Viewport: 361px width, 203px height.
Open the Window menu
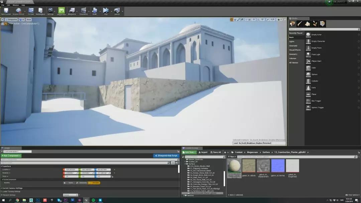coord(16,5)
